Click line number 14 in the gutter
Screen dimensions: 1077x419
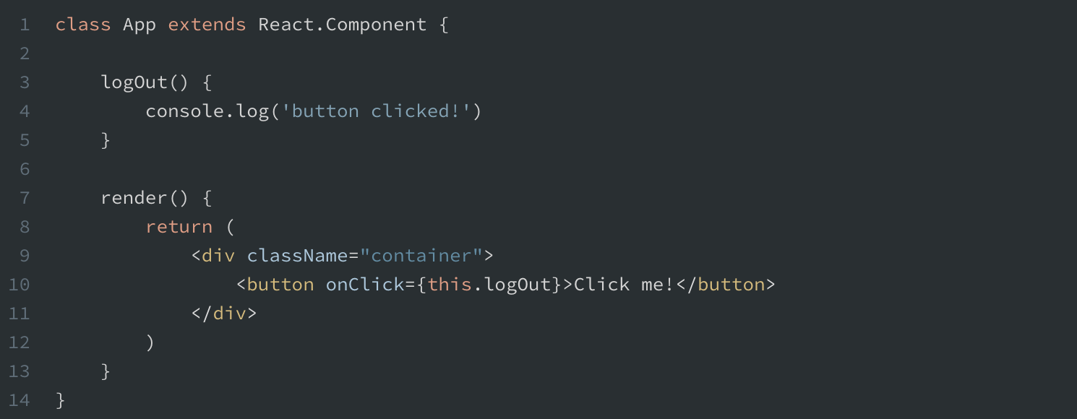click(20, 400)
